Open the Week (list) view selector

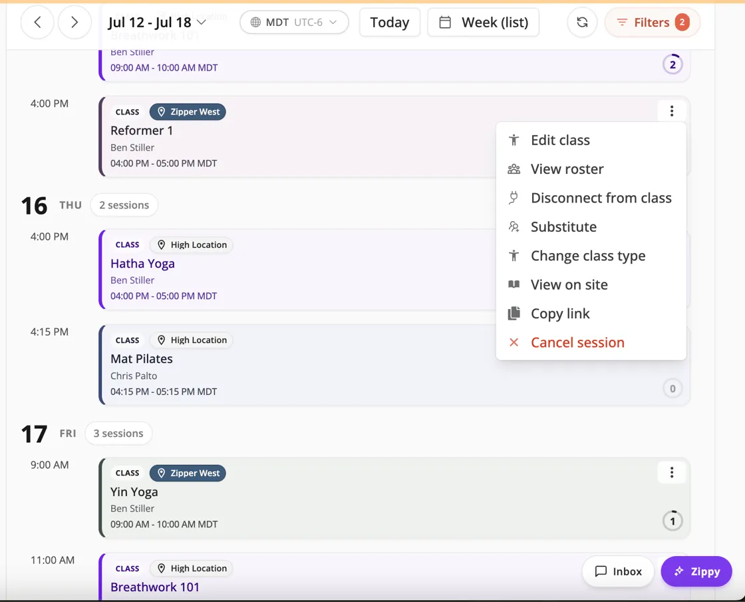[483, 22]
